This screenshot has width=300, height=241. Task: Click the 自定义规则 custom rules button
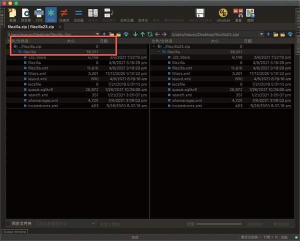110,225
